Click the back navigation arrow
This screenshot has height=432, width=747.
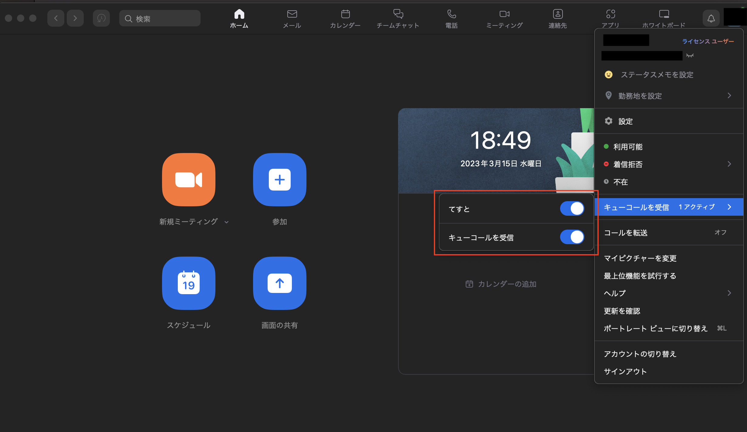tap(56, 18)
